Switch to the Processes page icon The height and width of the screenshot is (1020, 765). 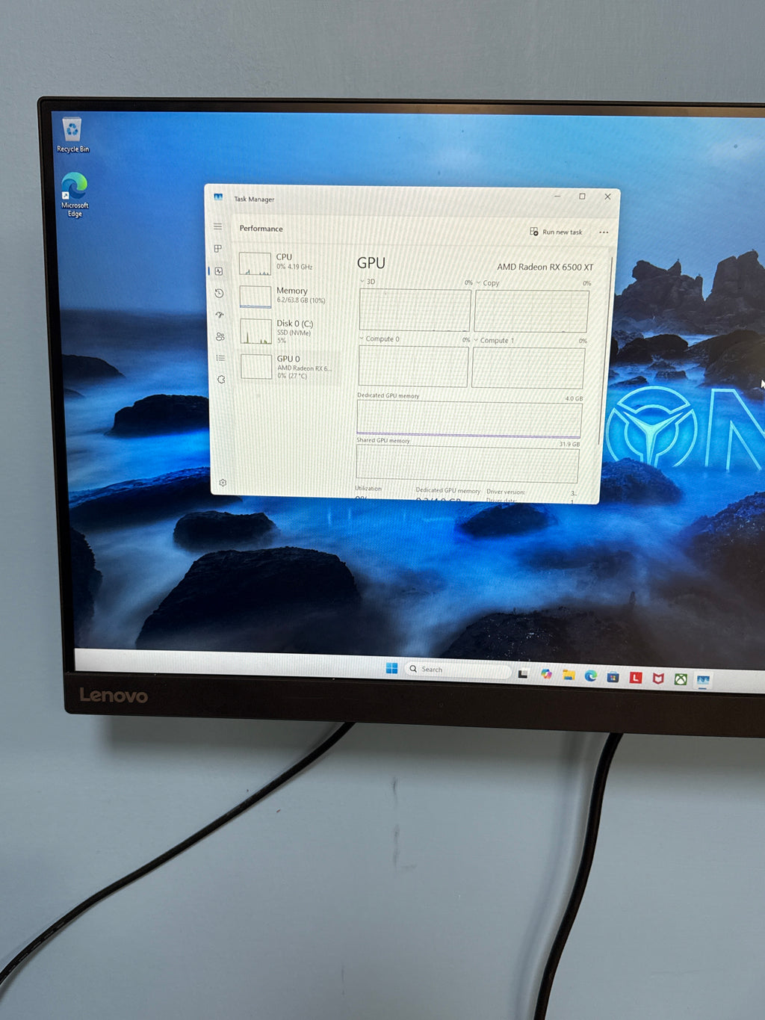tap(218, 248)
